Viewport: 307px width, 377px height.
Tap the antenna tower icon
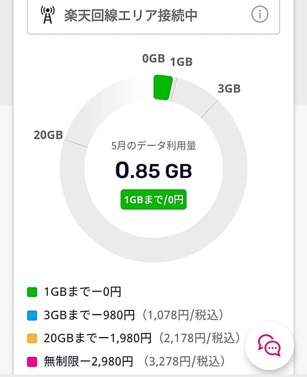pos(48,15)
